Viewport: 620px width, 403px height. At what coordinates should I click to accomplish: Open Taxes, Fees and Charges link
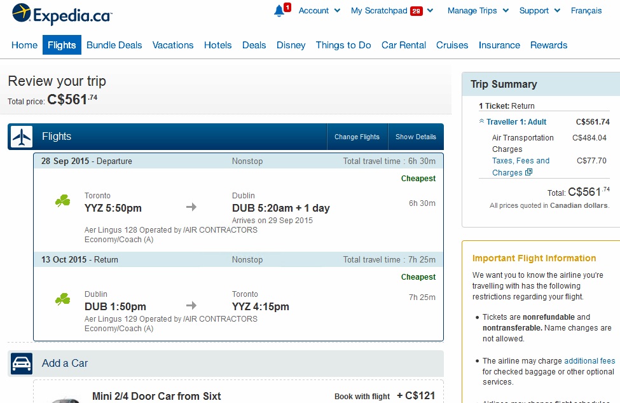[521, 167]
